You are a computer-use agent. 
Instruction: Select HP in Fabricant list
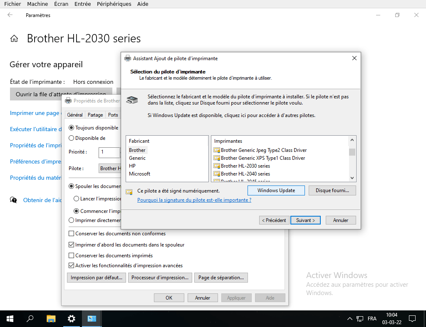tap(132, 166)
